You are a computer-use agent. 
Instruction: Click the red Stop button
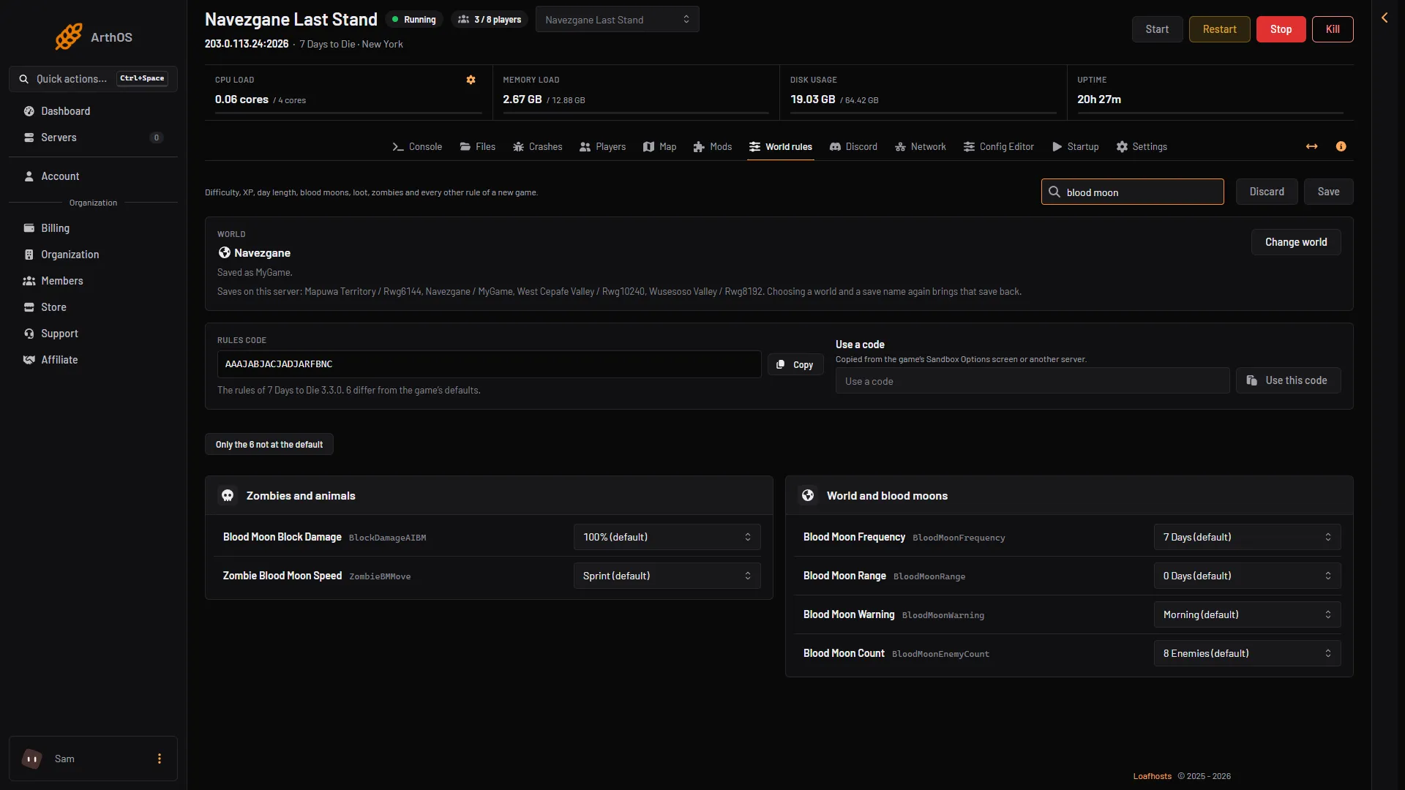click(x=1281, y=29)
